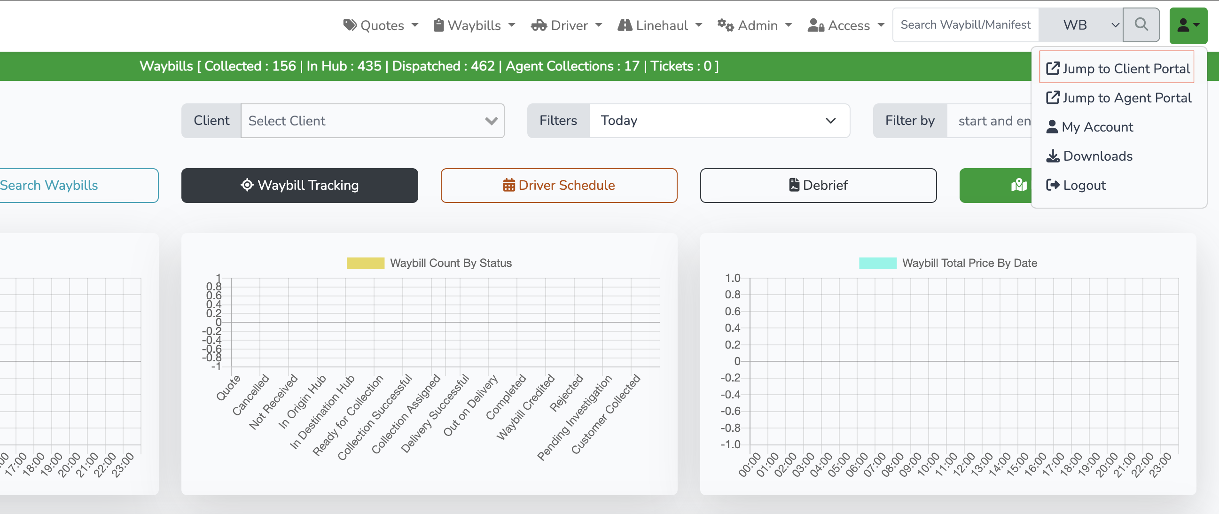Click the Debrief button
The width and height of the screenshot is (1219, 514).
818,185
